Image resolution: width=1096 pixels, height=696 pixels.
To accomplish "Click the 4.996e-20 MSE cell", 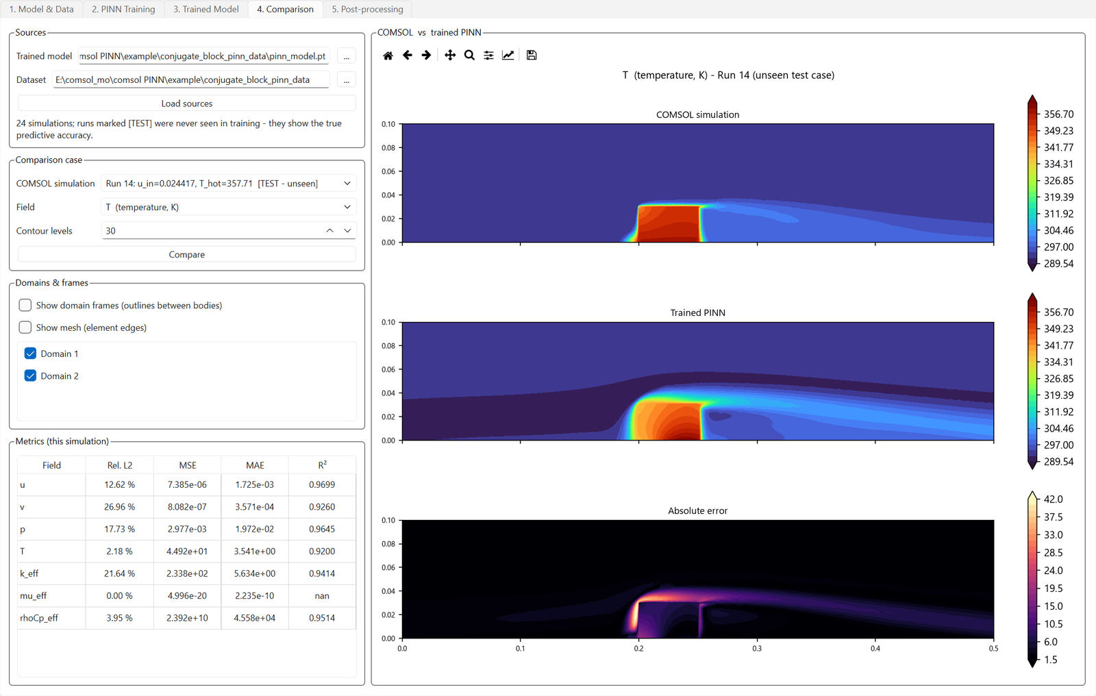I will pyautogui.click(x=188, y=595).
